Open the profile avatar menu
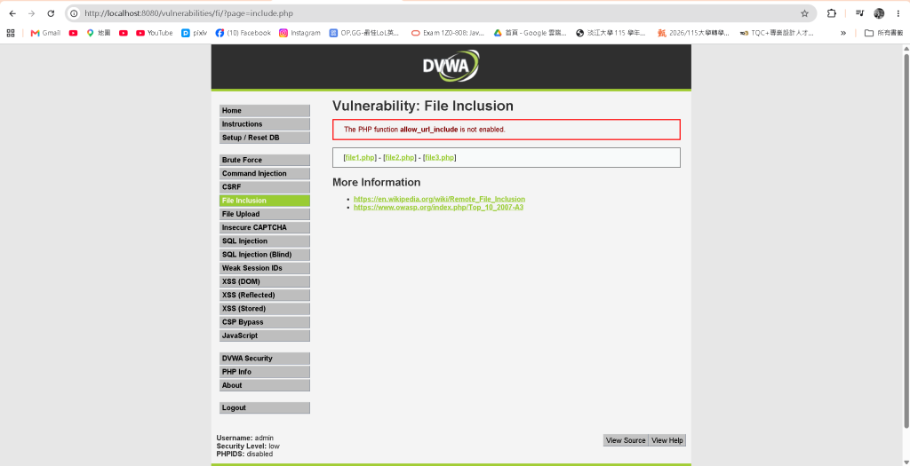This screenshot has height=466, width=910. pos(879,13)
